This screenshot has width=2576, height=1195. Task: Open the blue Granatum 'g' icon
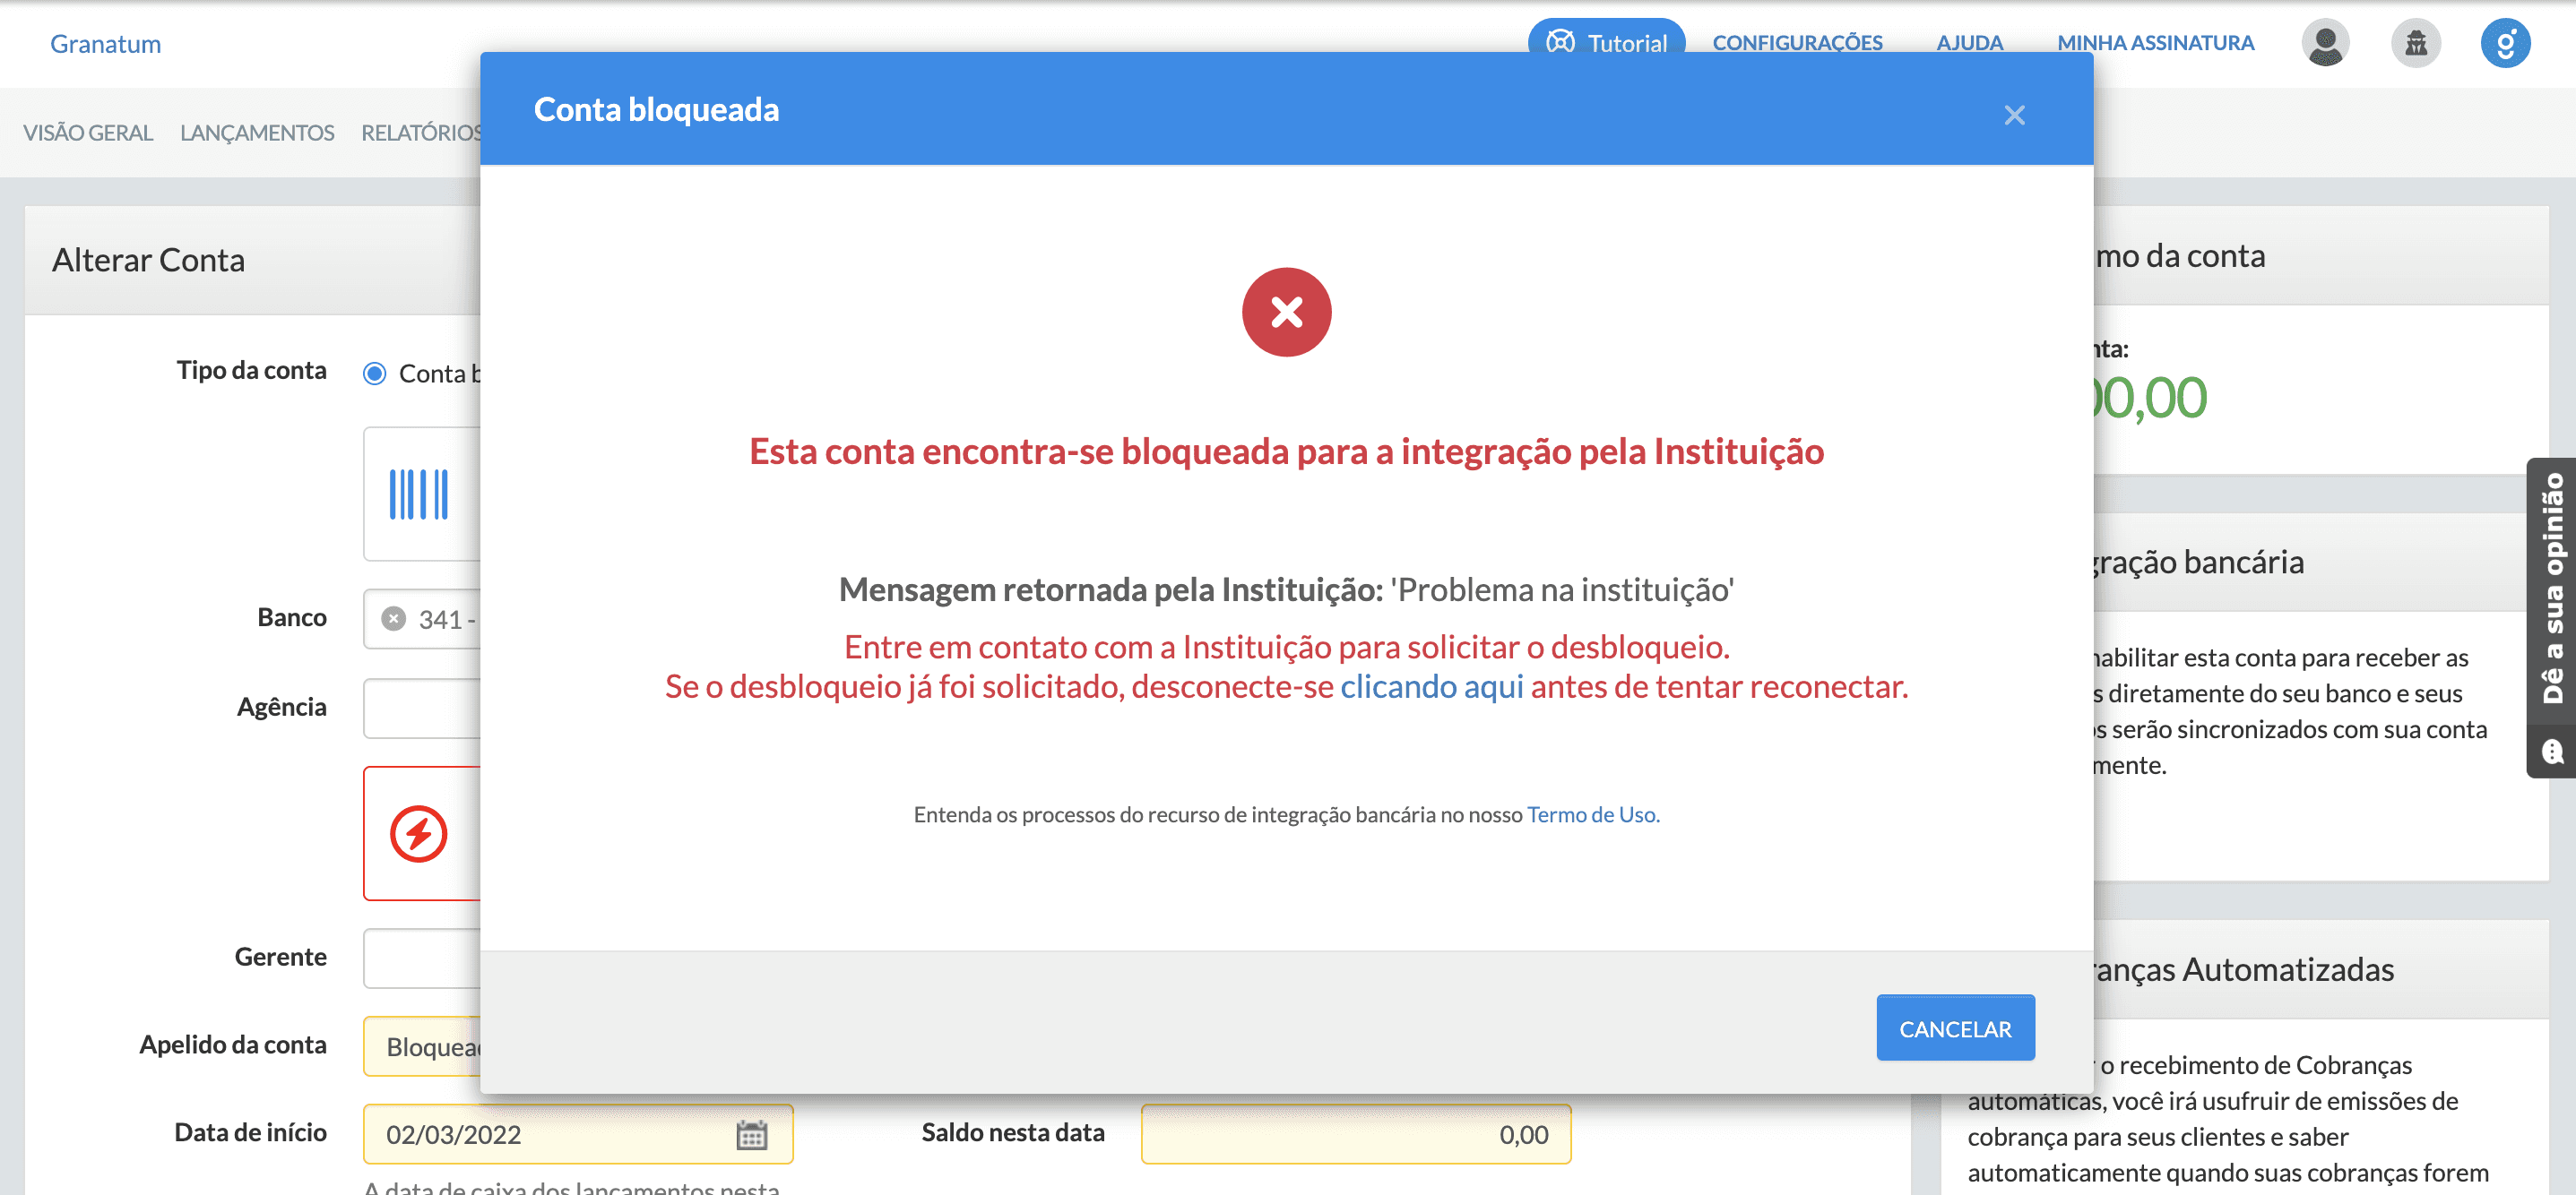click(2506, 42)
